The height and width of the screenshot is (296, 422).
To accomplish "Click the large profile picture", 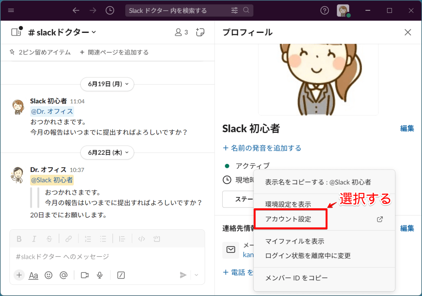I will point(318,79).
